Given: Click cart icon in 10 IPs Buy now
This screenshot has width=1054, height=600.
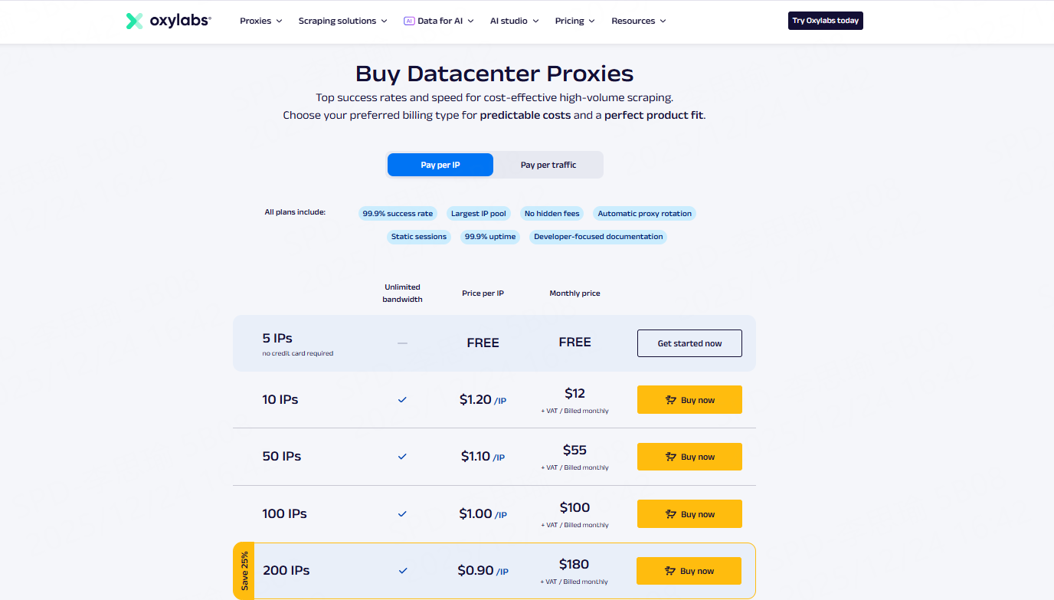Looking at the screenshot, I should click(671, 400).
